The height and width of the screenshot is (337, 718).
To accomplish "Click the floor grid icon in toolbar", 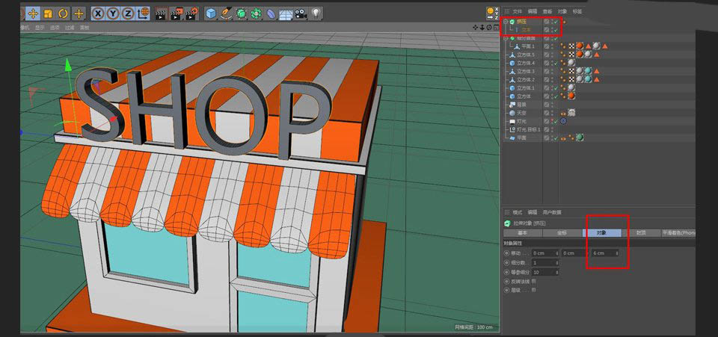I will 285,13.
